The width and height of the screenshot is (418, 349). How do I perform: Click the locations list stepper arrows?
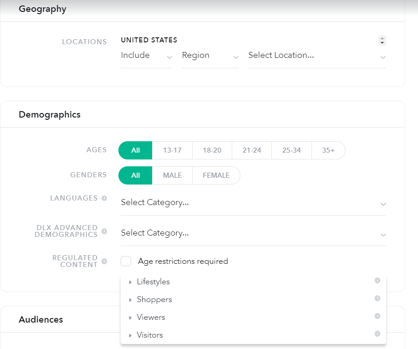(x=382, y=41)
